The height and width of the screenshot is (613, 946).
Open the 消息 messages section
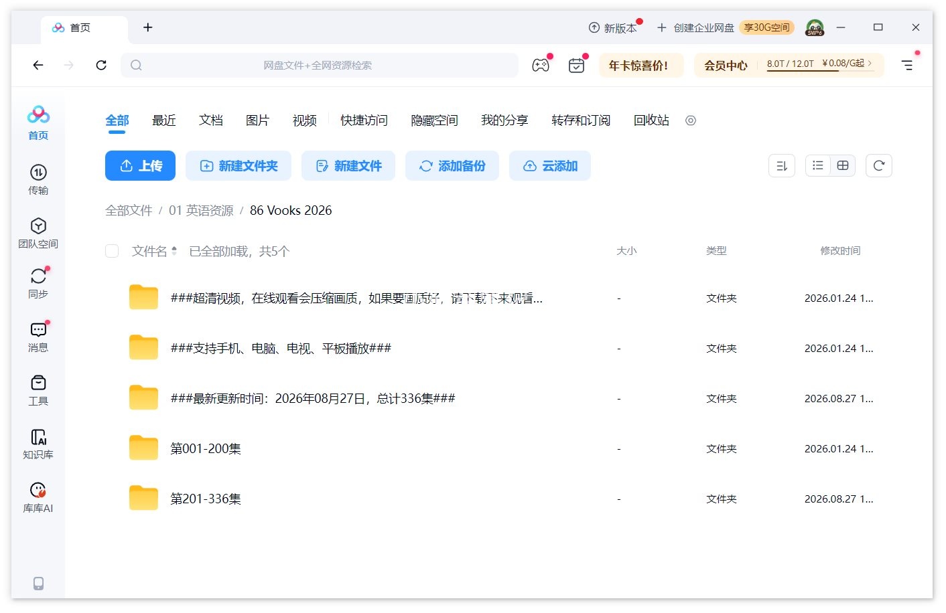(x=38, y=337)
